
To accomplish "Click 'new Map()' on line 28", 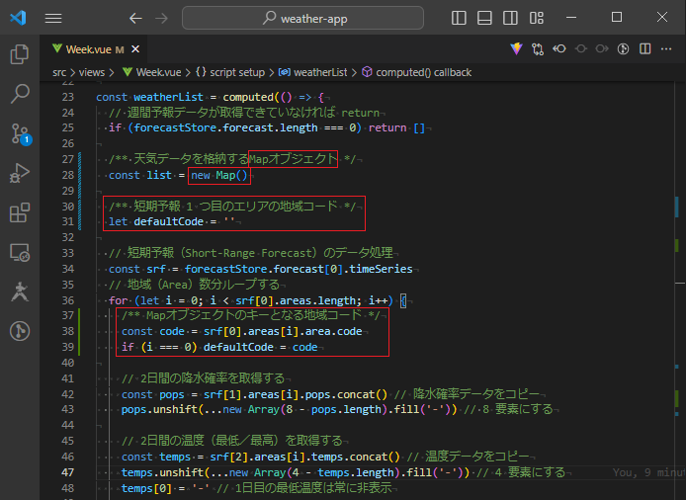I will point(219,175).
